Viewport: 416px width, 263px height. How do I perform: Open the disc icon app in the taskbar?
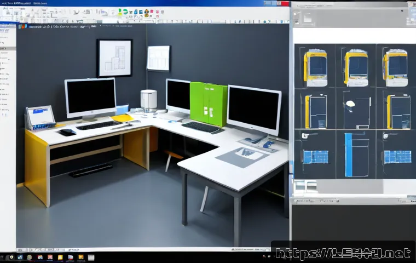click(x=11, y=257)
